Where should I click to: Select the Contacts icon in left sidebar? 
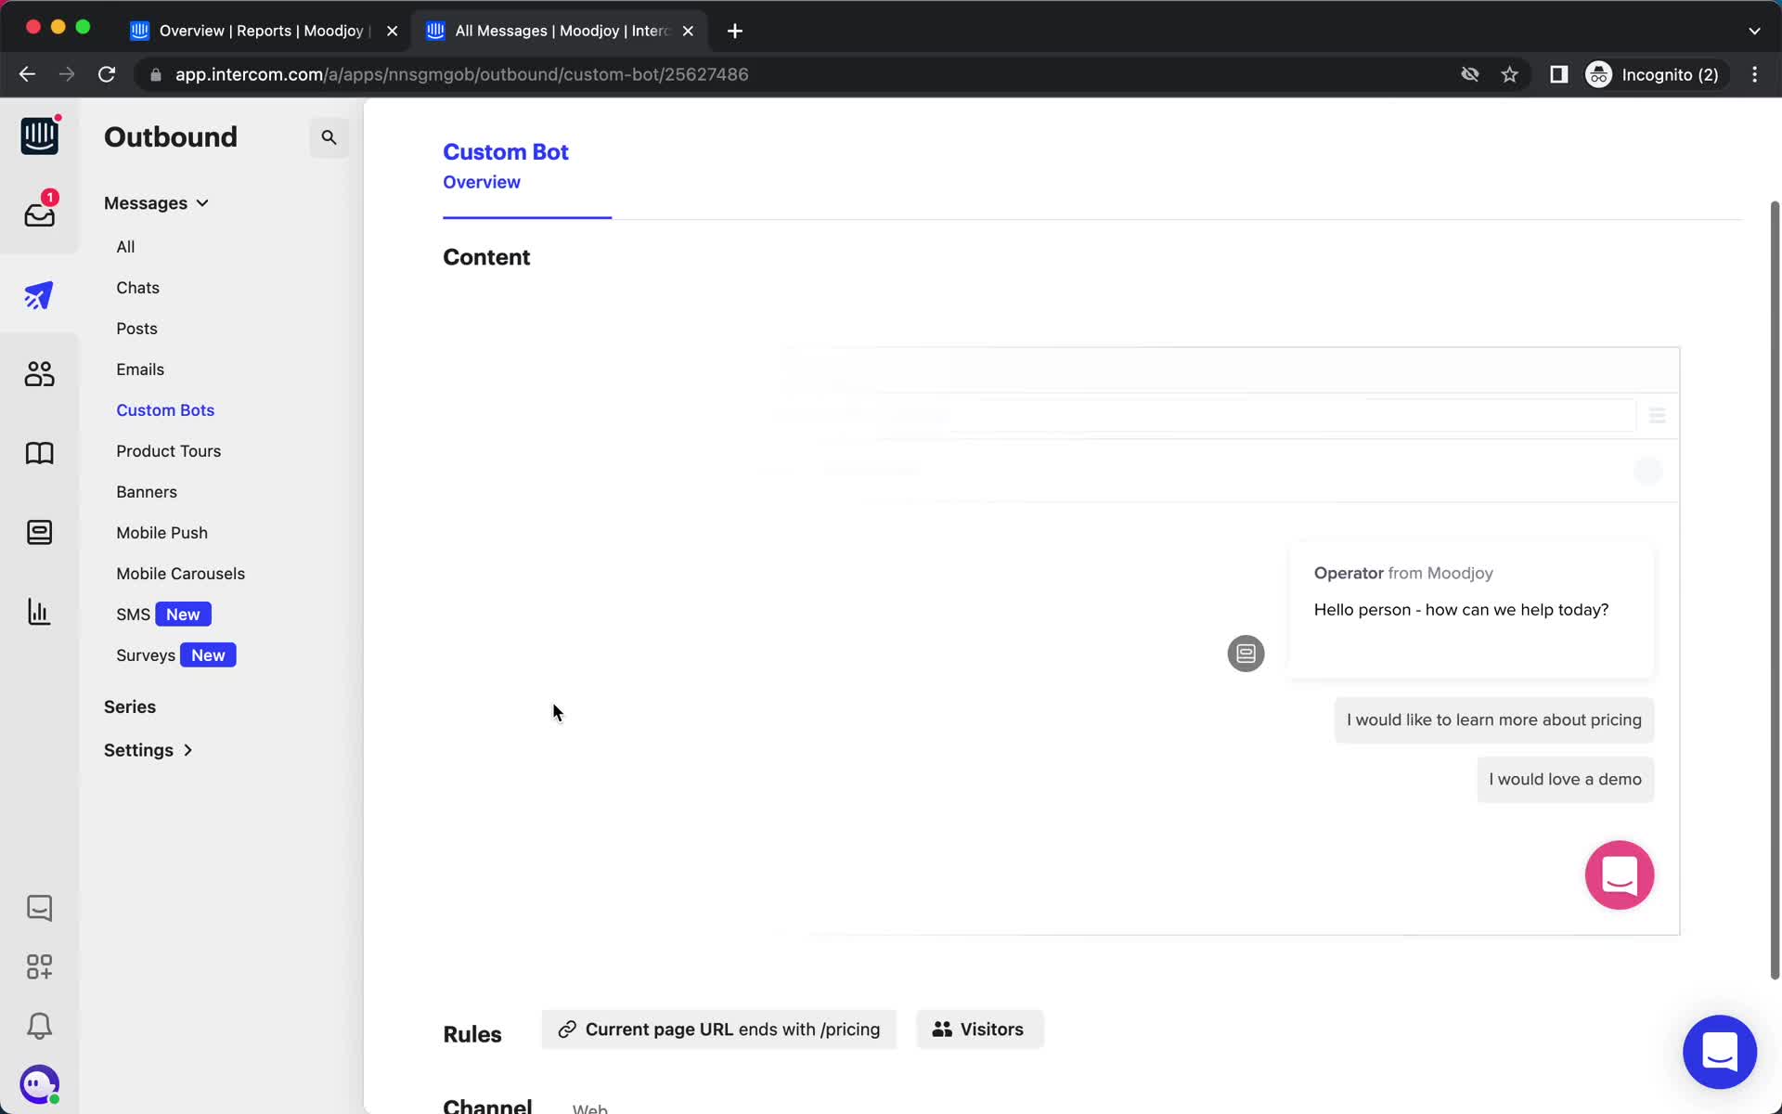click(40, 373)
